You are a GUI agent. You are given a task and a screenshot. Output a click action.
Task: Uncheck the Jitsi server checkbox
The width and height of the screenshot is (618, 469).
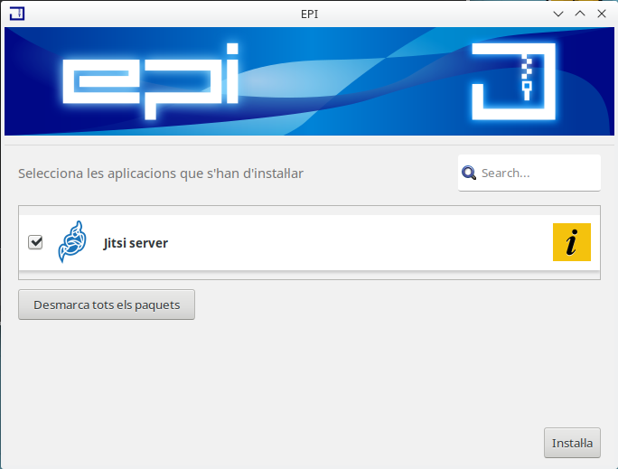35,242
